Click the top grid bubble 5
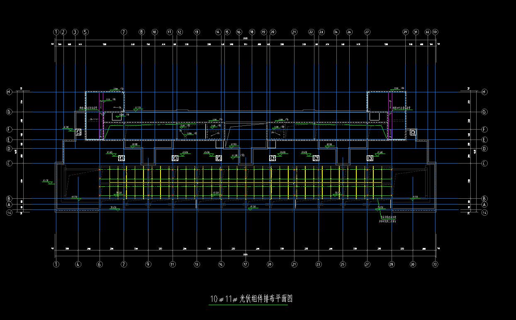The width and height of the screenshot is (516, 320). coord(85,32)
